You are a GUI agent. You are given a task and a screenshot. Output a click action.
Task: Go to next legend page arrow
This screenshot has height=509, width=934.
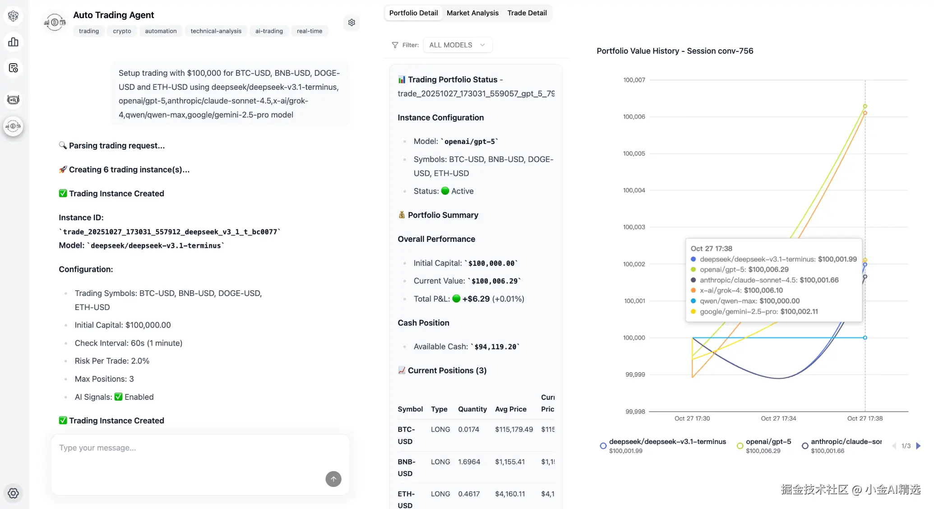pos(918,446)
